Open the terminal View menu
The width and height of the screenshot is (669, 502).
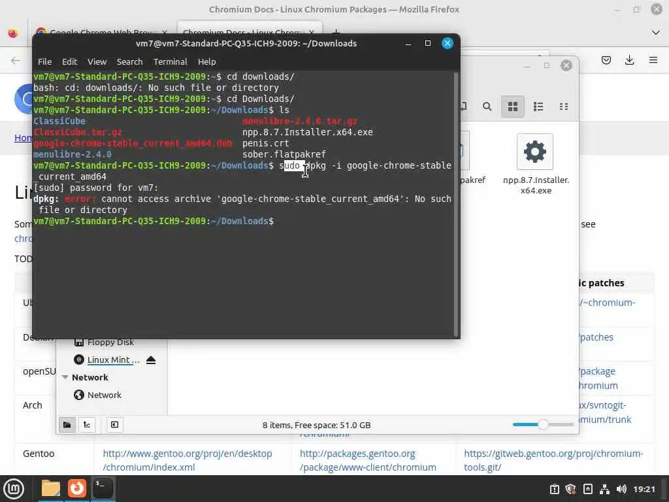[97, 62]
